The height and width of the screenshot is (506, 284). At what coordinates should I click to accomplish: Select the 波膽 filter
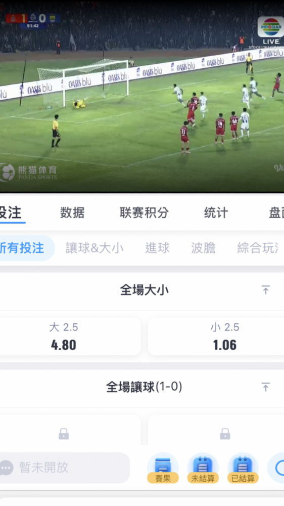tap(203, 248)
